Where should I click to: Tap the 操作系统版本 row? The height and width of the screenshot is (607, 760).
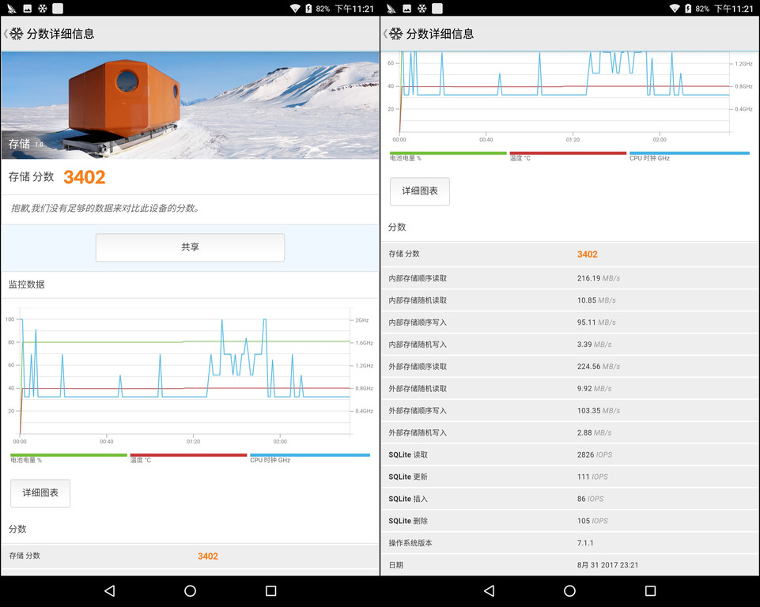coord(569,544)
